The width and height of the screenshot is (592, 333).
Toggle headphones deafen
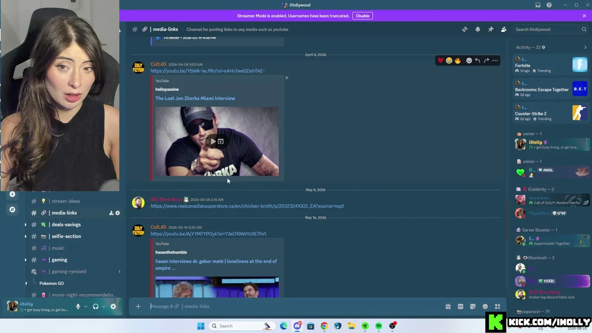click(96, 306)
